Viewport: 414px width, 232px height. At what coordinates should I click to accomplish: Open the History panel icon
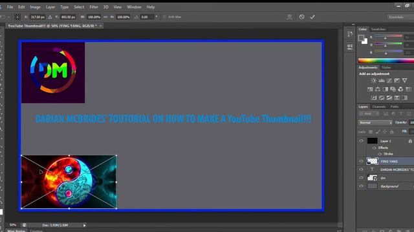coord(350,34)
